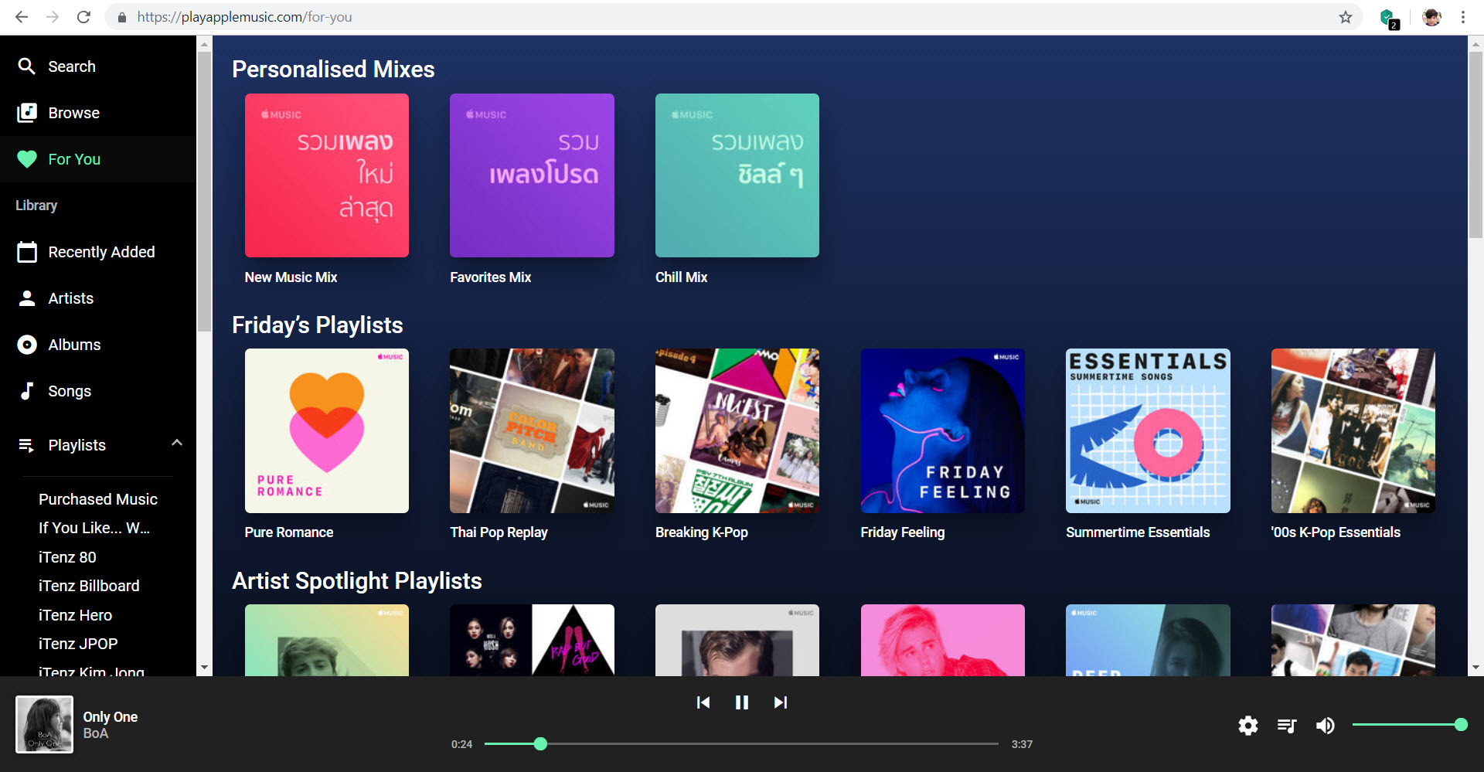Screen dimensions: 1484x772
Task: Open the Purchased Music playlist
Action: pos(98,499)
